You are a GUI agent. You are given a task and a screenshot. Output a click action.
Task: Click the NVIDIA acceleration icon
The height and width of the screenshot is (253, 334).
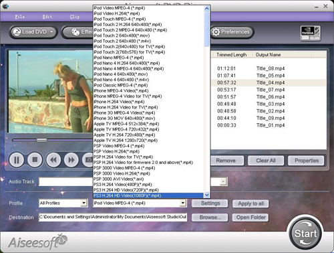[311, 33]
